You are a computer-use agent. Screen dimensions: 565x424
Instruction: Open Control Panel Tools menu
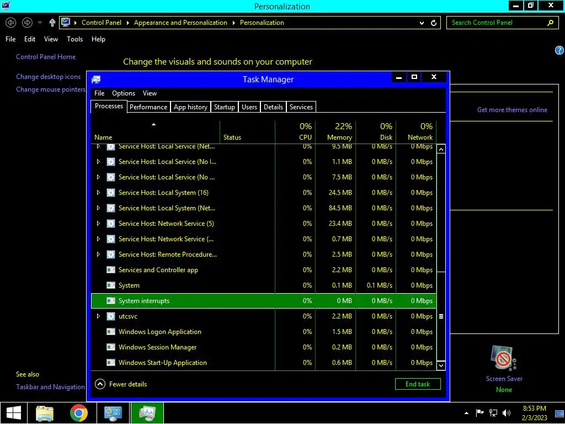click(x=74, y=39)
